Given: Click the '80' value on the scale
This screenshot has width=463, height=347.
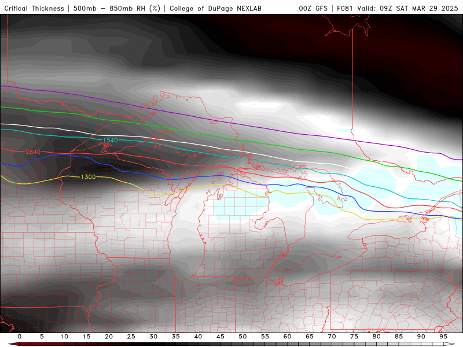Looking at the screenshot, I should point(377,337).
